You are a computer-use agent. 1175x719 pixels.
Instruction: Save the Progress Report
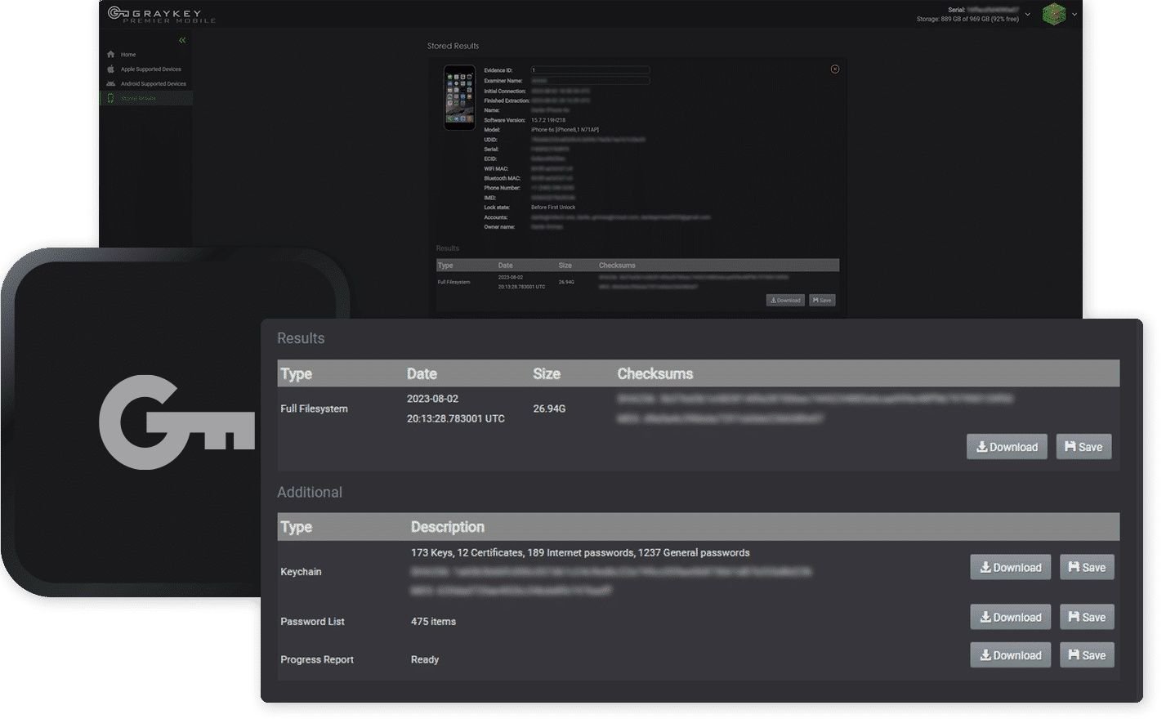(1087, 655)
